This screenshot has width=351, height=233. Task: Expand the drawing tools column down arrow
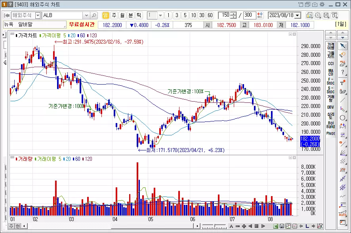(x=343, y=37)
